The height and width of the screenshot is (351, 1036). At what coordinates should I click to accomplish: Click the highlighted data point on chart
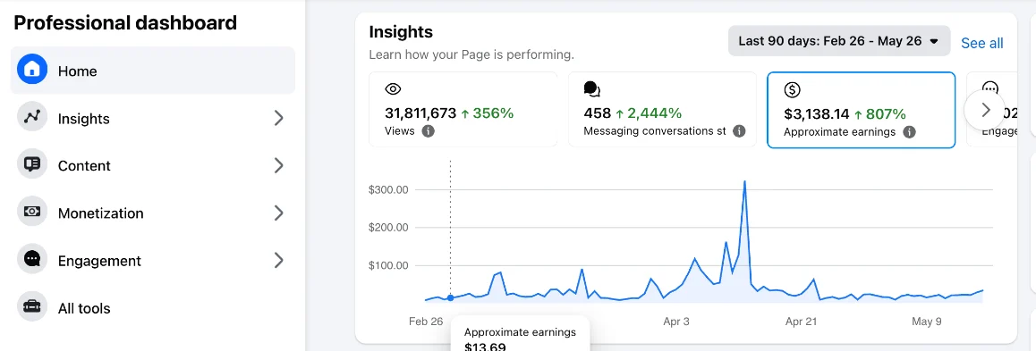[x=451, y=297]
